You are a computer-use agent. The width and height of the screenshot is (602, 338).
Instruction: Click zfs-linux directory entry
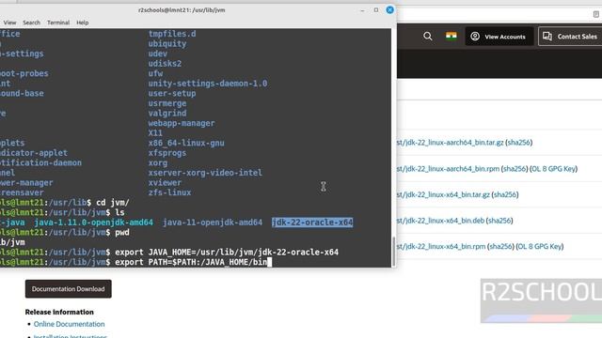(169, 192)
